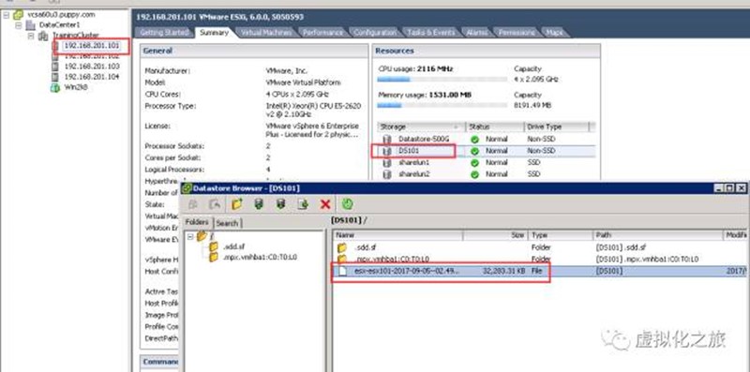Click the sharelun1 datastore icon
The image size is (750, 372).
tap(387, 163)
